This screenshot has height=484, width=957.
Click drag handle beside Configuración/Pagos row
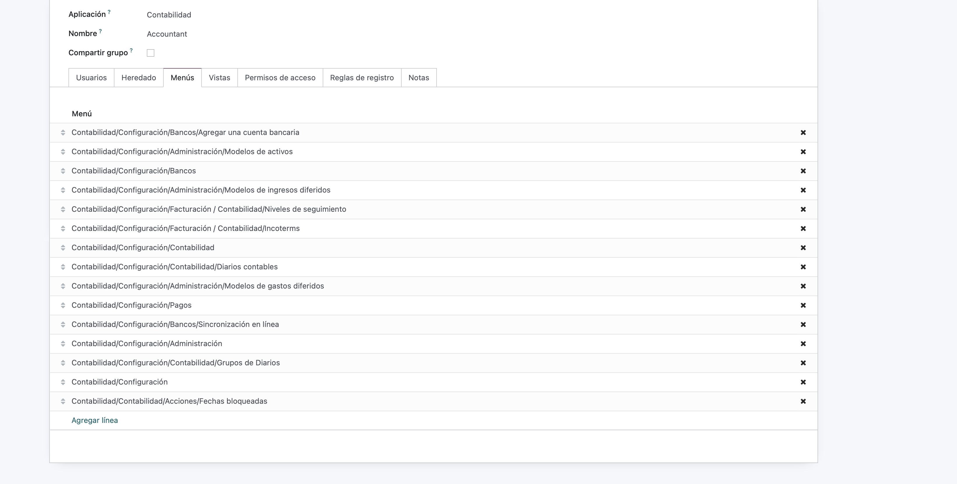[63, 305]
